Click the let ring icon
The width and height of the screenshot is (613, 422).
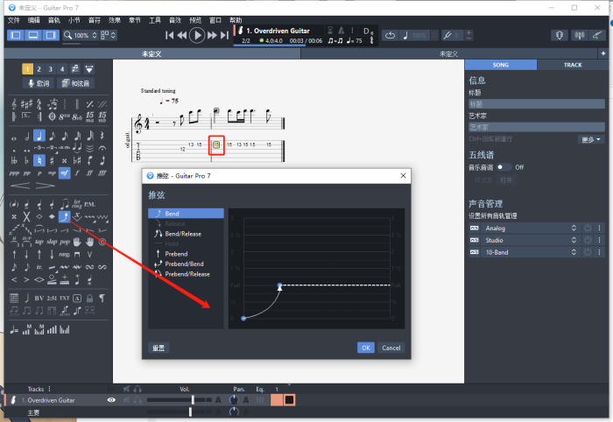click(x=77, y=204)
